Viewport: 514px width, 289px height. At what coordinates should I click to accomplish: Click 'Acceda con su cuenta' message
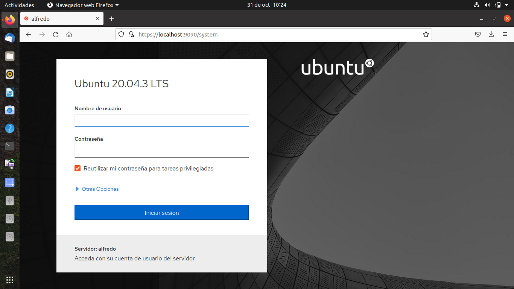click(135, 259)
